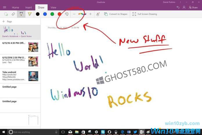Toggle draw with touch or mouse
Image resolution: width=202 pixels, height=135 pixels.
tap(98, 14)
